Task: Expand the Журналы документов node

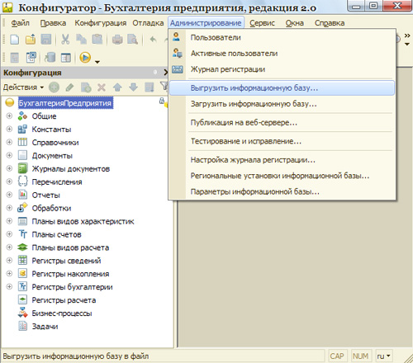Action: (x=9, y=168)
